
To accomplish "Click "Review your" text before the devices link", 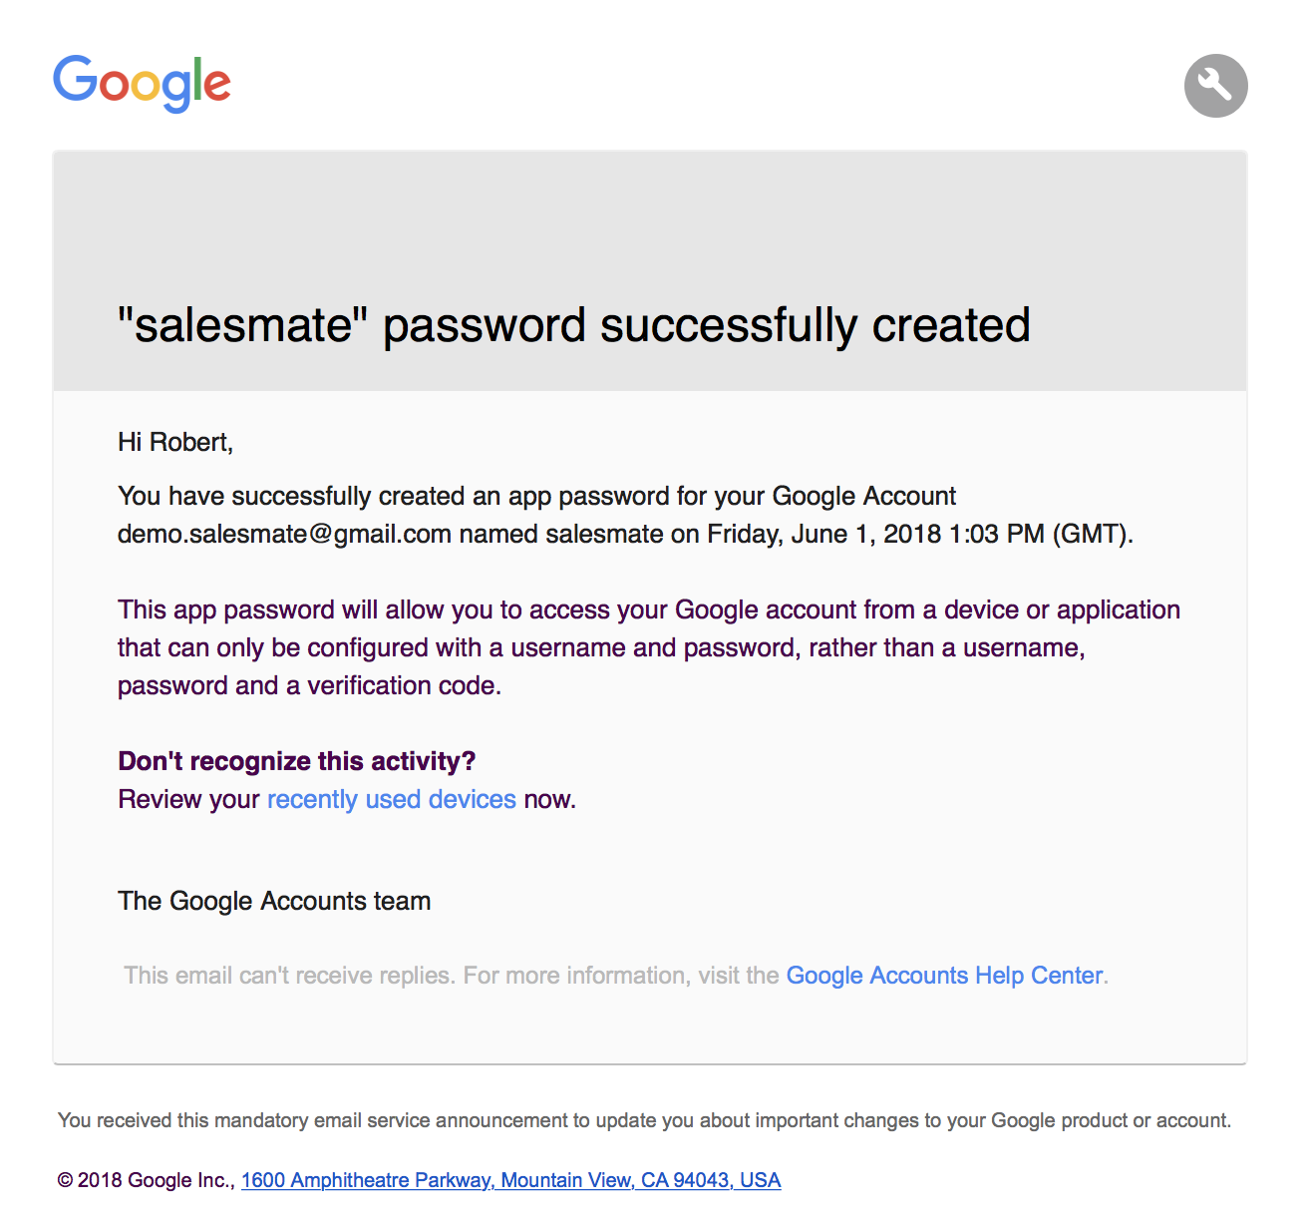I will tap(188, 800).
